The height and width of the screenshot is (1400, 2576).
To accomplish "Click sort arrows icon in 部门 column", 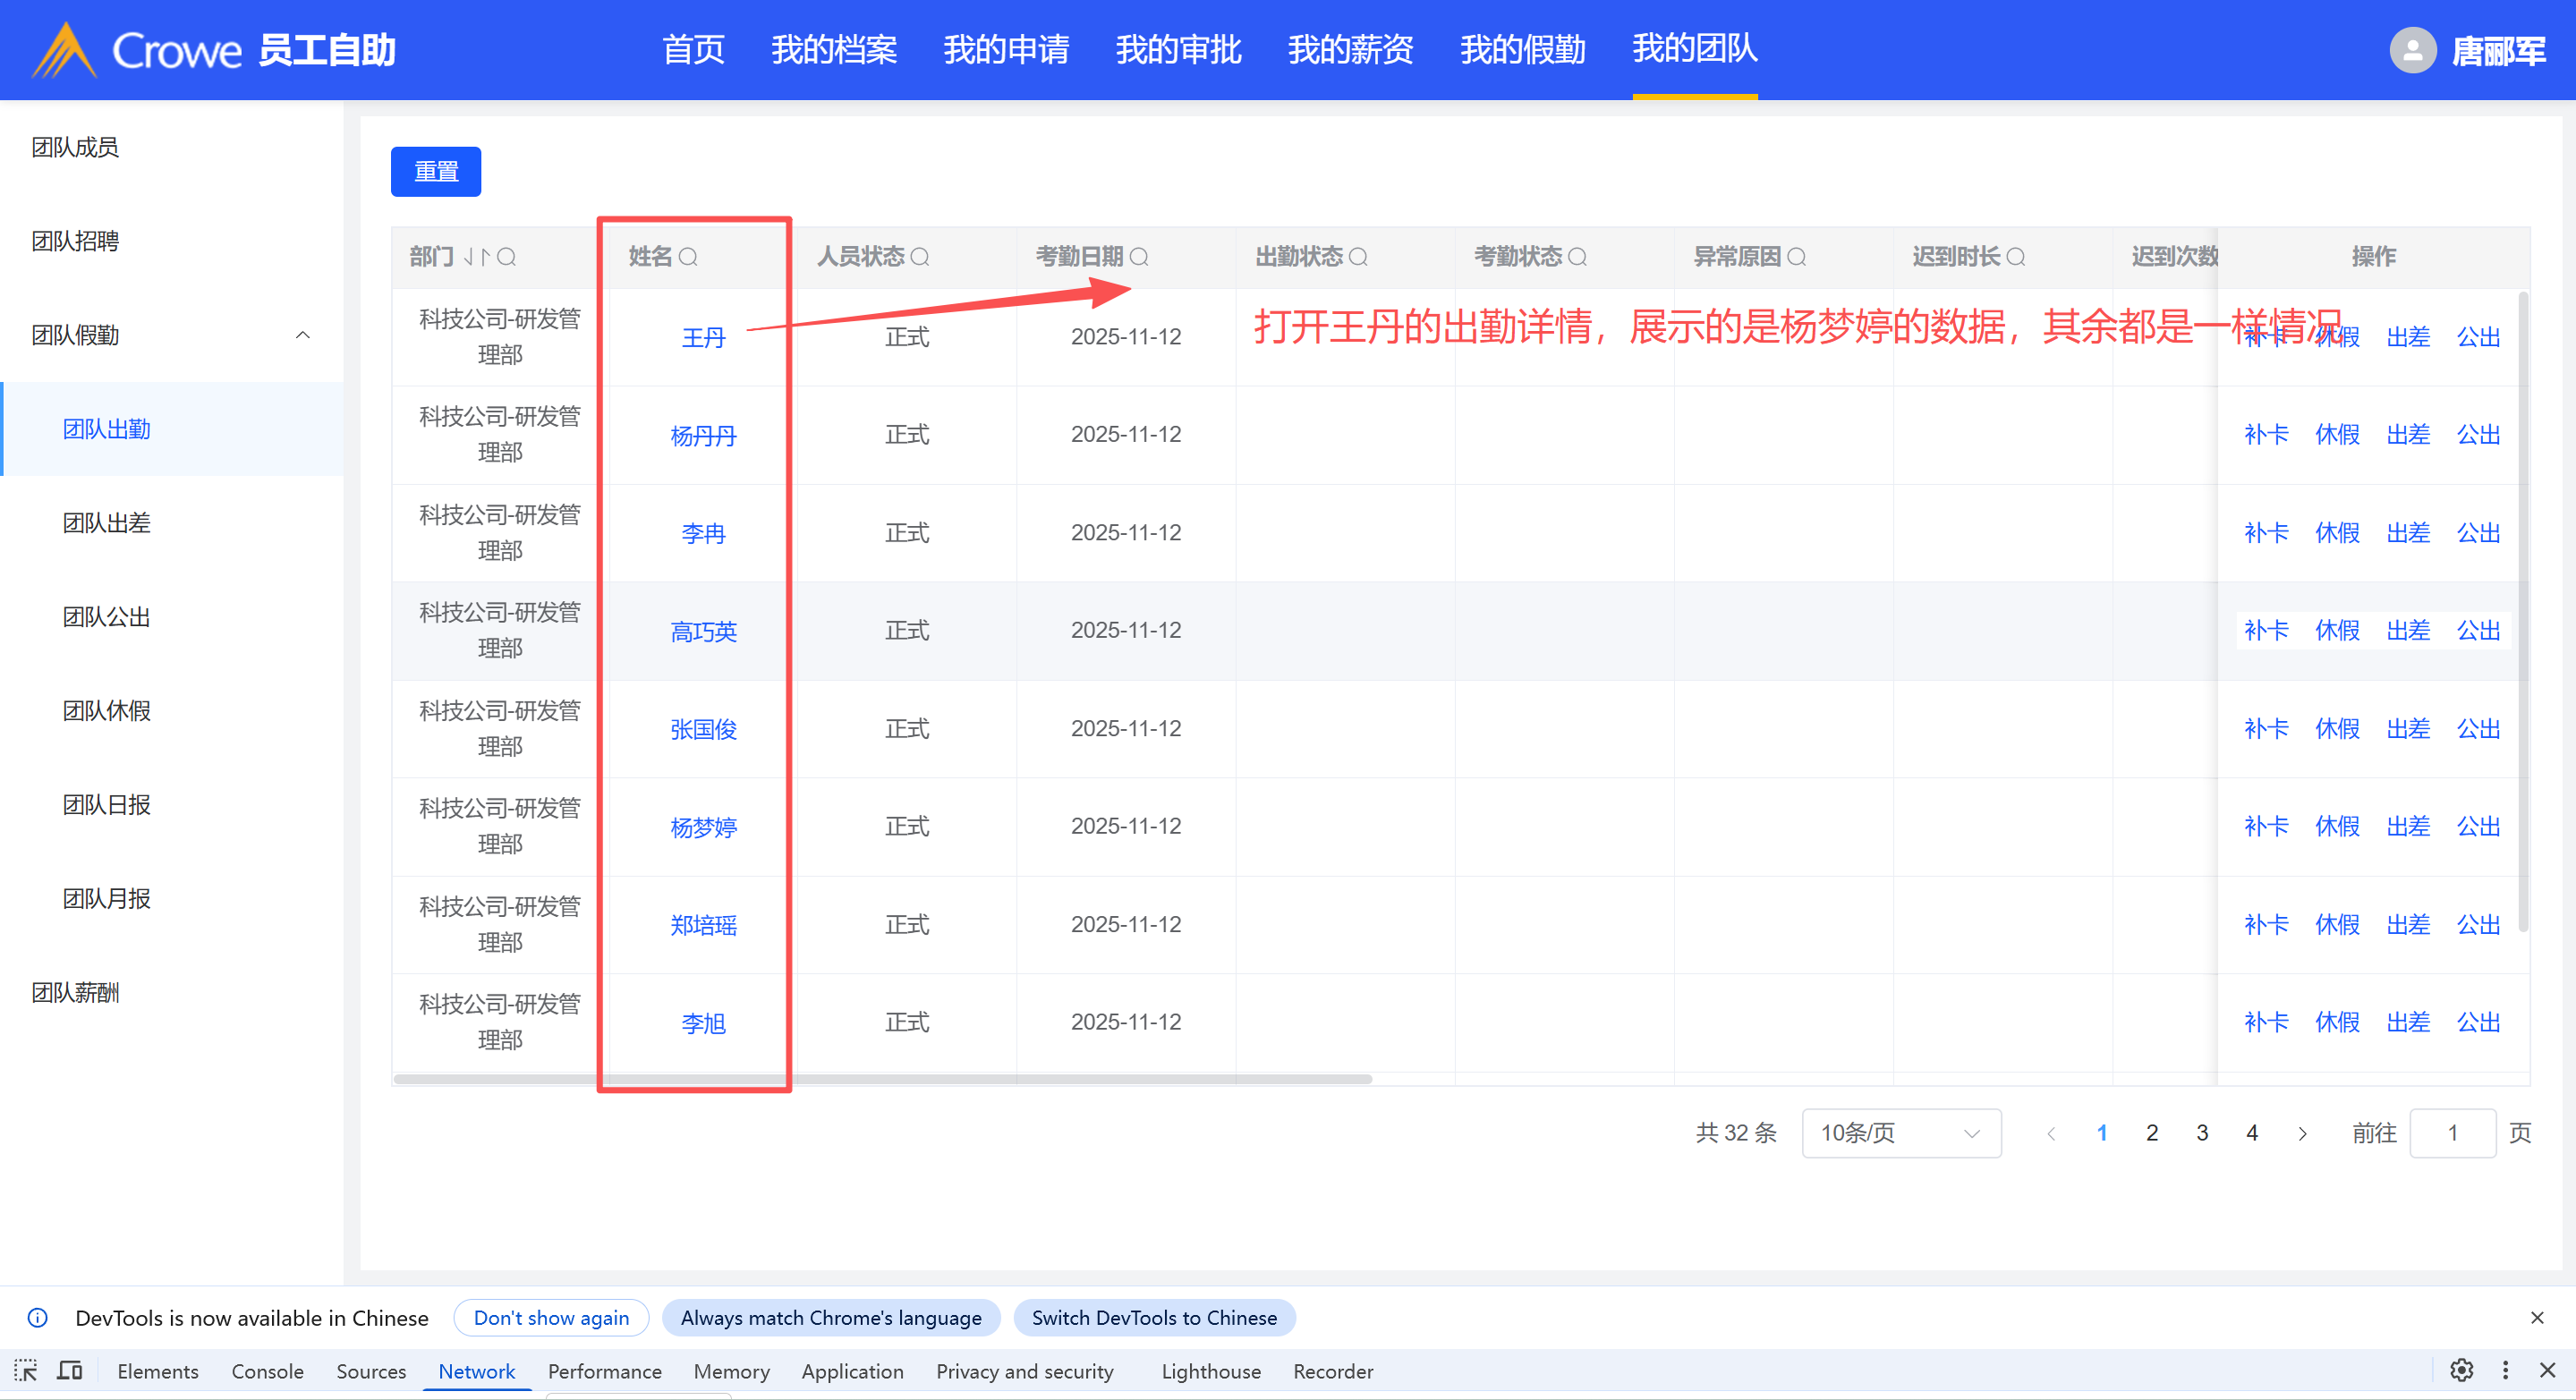I will click(476, 257).
